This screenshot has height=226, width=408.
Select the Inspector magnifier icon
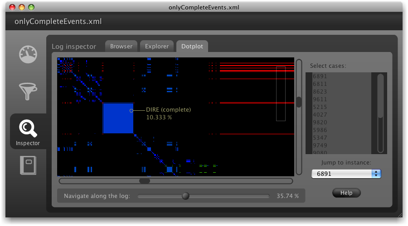pyautogui.click(x=28, y=129)
